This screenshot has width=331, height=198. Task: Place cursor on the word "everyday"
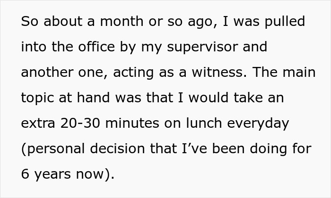[259, 124]
